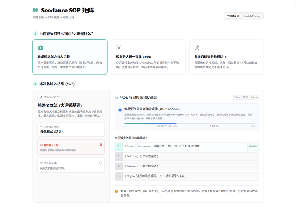This screenshot has height=222, width=296.
Task: Click the 明确意图 → 约束变量 subtitle
Action: [53, 17]
